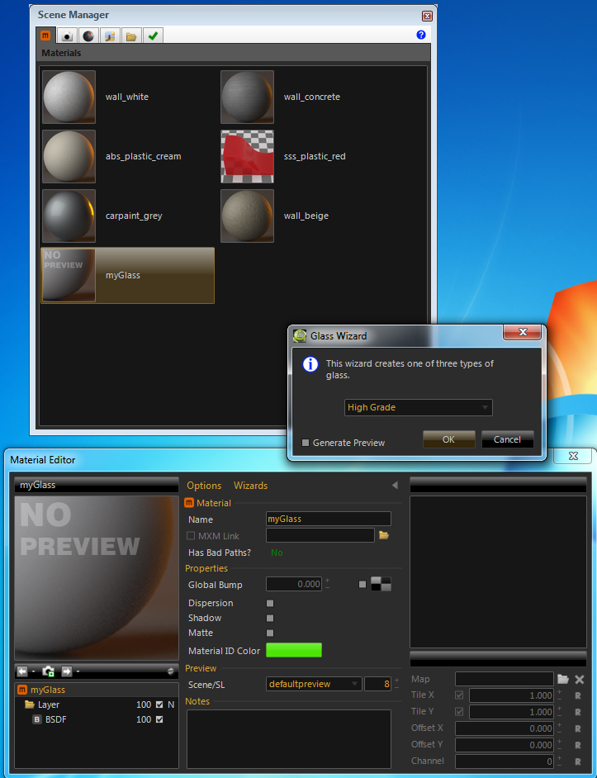Select the wall_concrete material thumbnail

[247, 97]
